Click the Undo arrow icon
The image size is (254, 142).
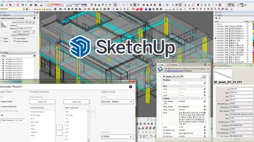click(23, 5)
